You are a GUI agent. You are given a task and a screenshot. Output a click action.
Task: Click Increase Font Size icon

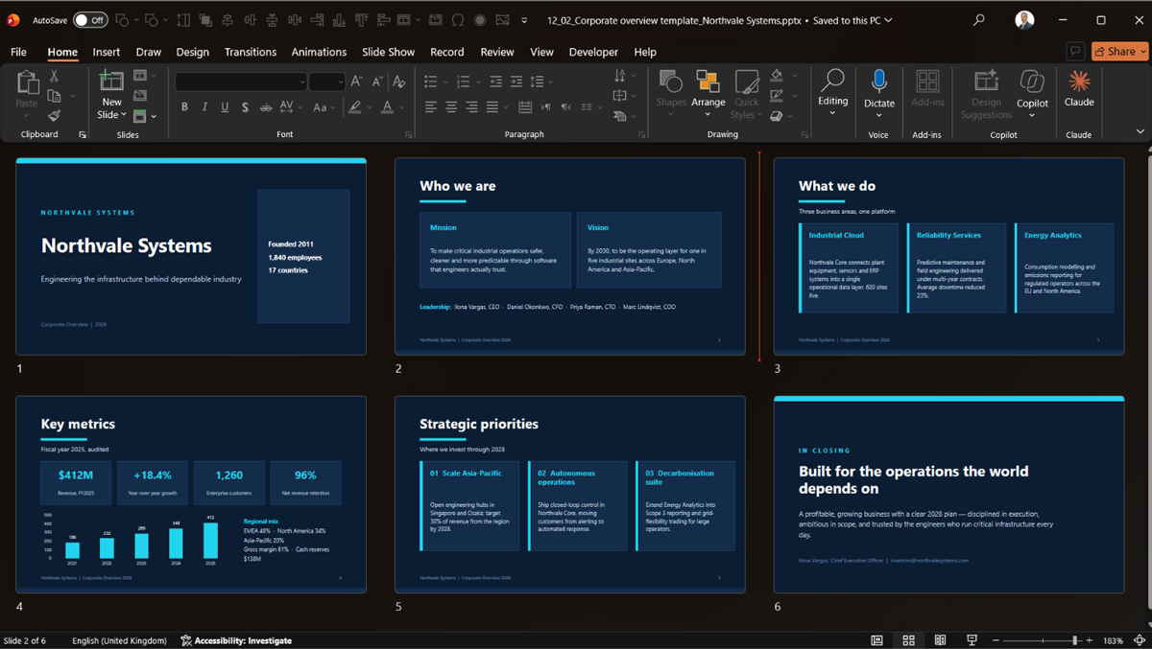(x=356, y=81)
